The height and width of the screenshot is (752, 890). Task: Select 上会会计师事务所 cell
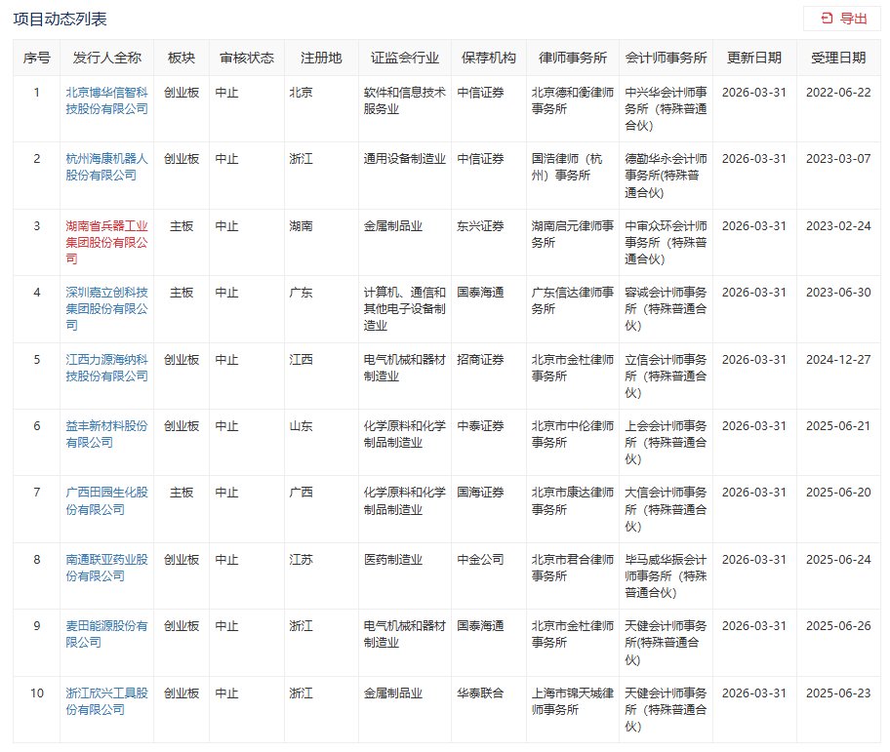click(666, 443)
